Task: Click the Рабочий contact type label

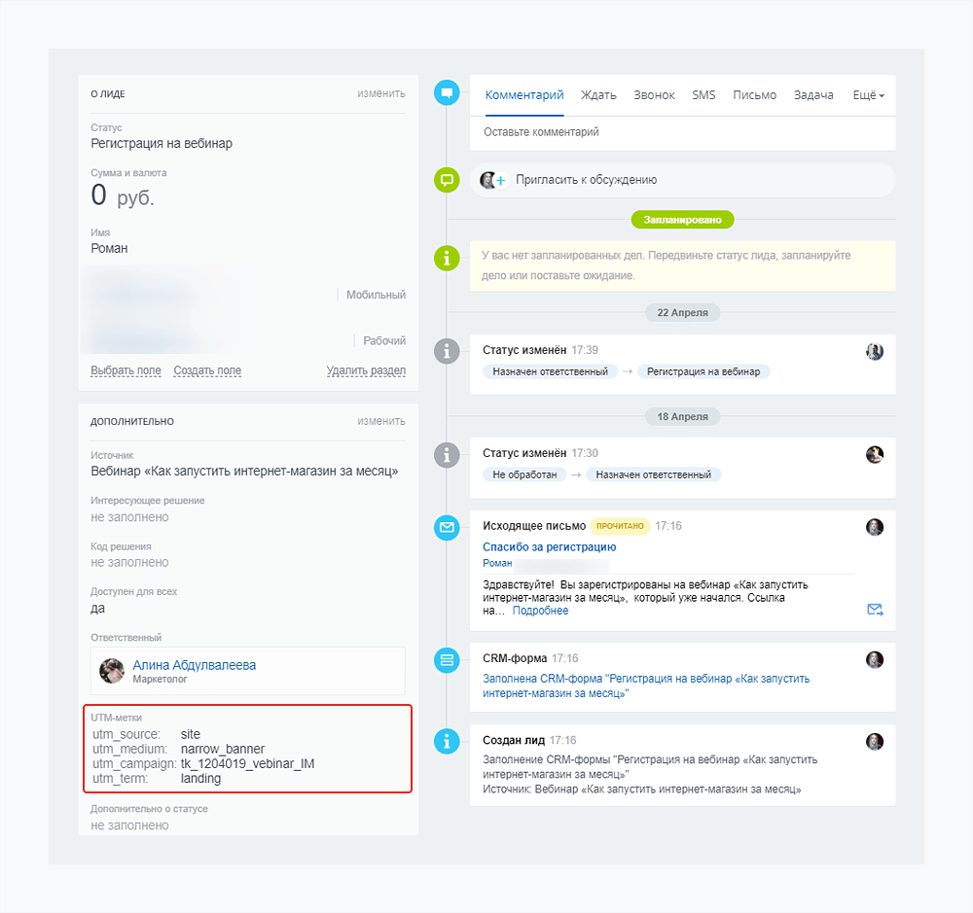Action: pyautogui.click(x=384, y=340)
